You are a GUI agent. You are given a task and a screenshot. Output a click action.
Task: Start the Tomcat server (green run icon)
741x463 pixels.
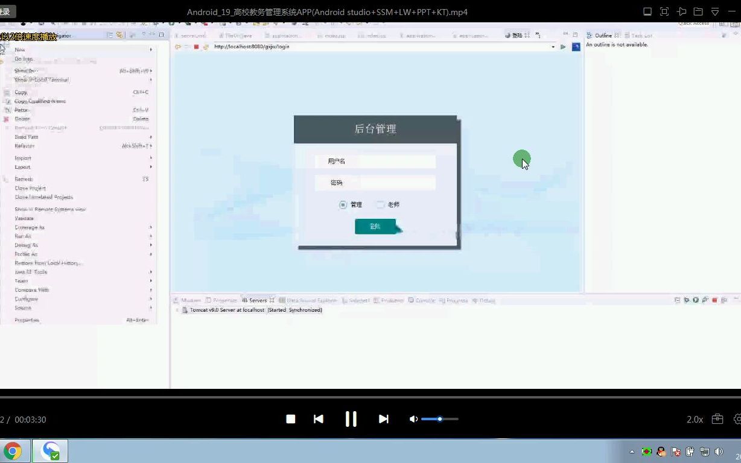[695, 300]
